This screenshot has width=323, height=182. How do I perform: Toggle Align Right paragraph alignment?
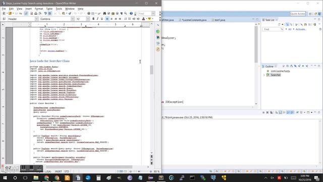tap(116, 19)
